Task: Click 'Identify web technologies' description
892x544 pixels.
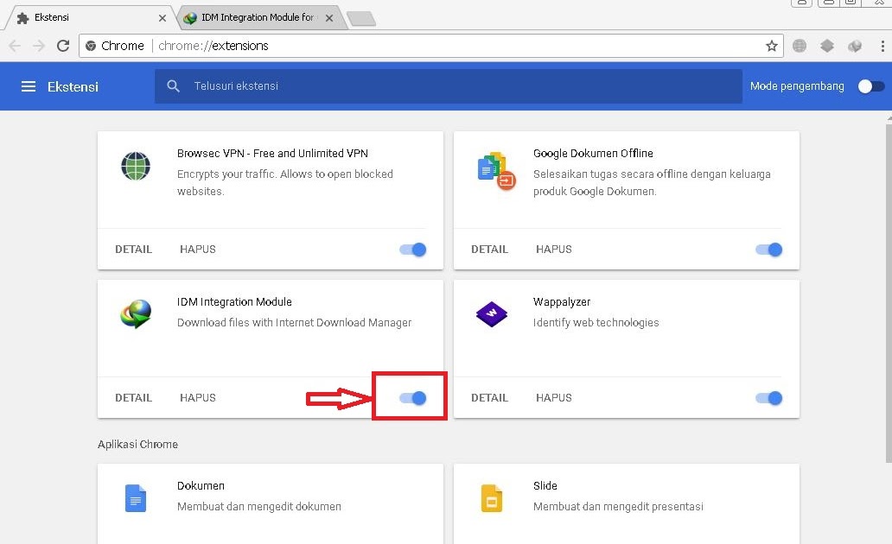Action: [596, 322]
